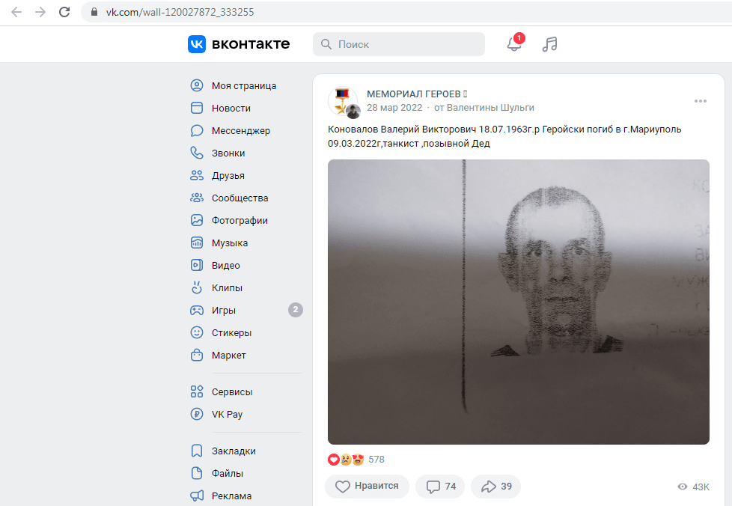
Task: Go to Новости section
Action: (231, 109)
